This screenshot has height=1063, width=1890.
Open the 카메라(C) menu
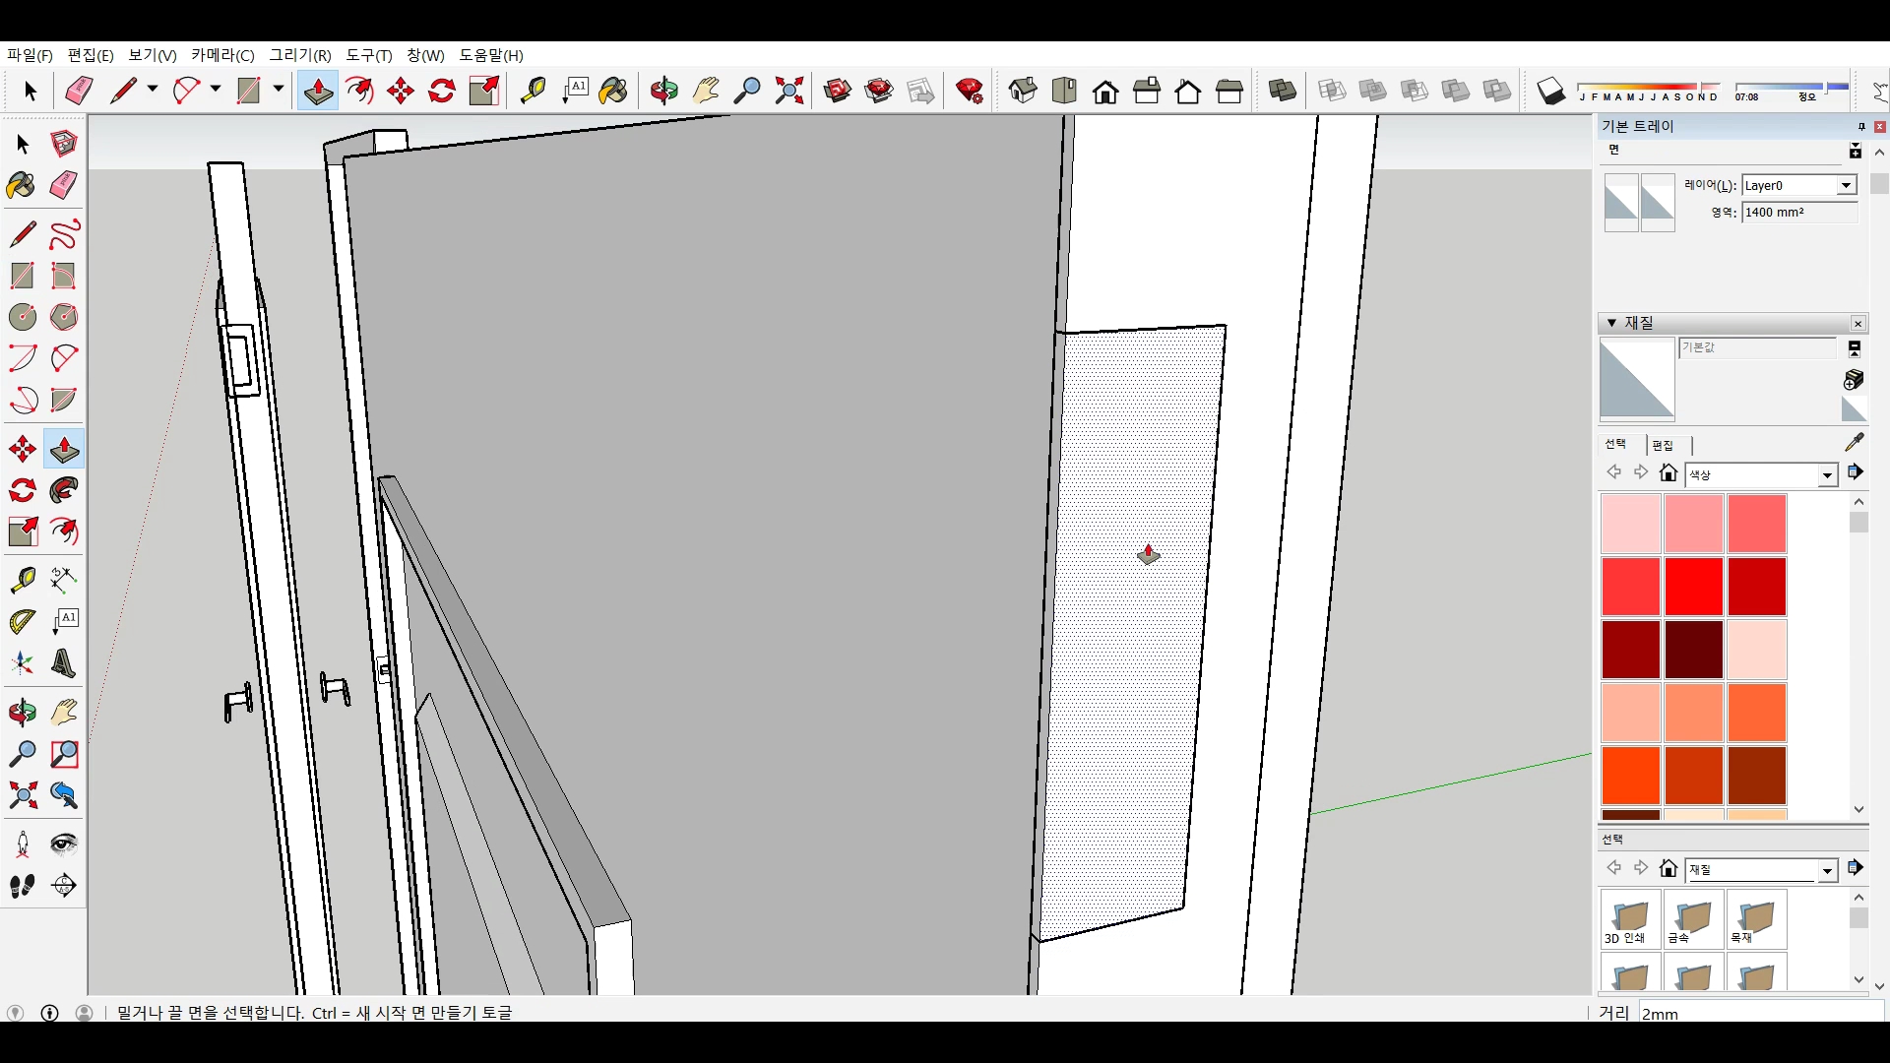[x=222, y=55]
